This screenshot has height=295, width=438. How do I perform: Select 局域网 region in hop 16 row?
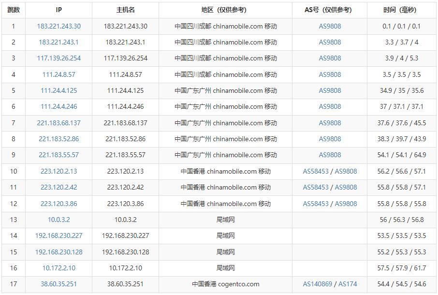click(x=225, y=268)
